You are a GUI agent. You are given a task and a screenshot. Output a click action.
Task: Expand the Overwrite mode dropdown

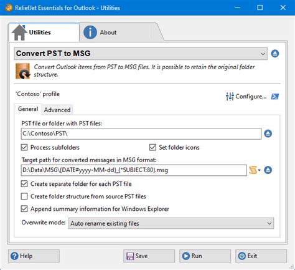[171, 223]
